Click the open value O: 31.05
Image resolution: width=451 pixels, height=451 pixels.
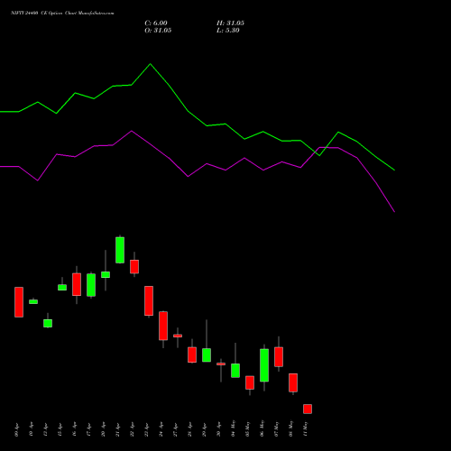click(158, 31)
